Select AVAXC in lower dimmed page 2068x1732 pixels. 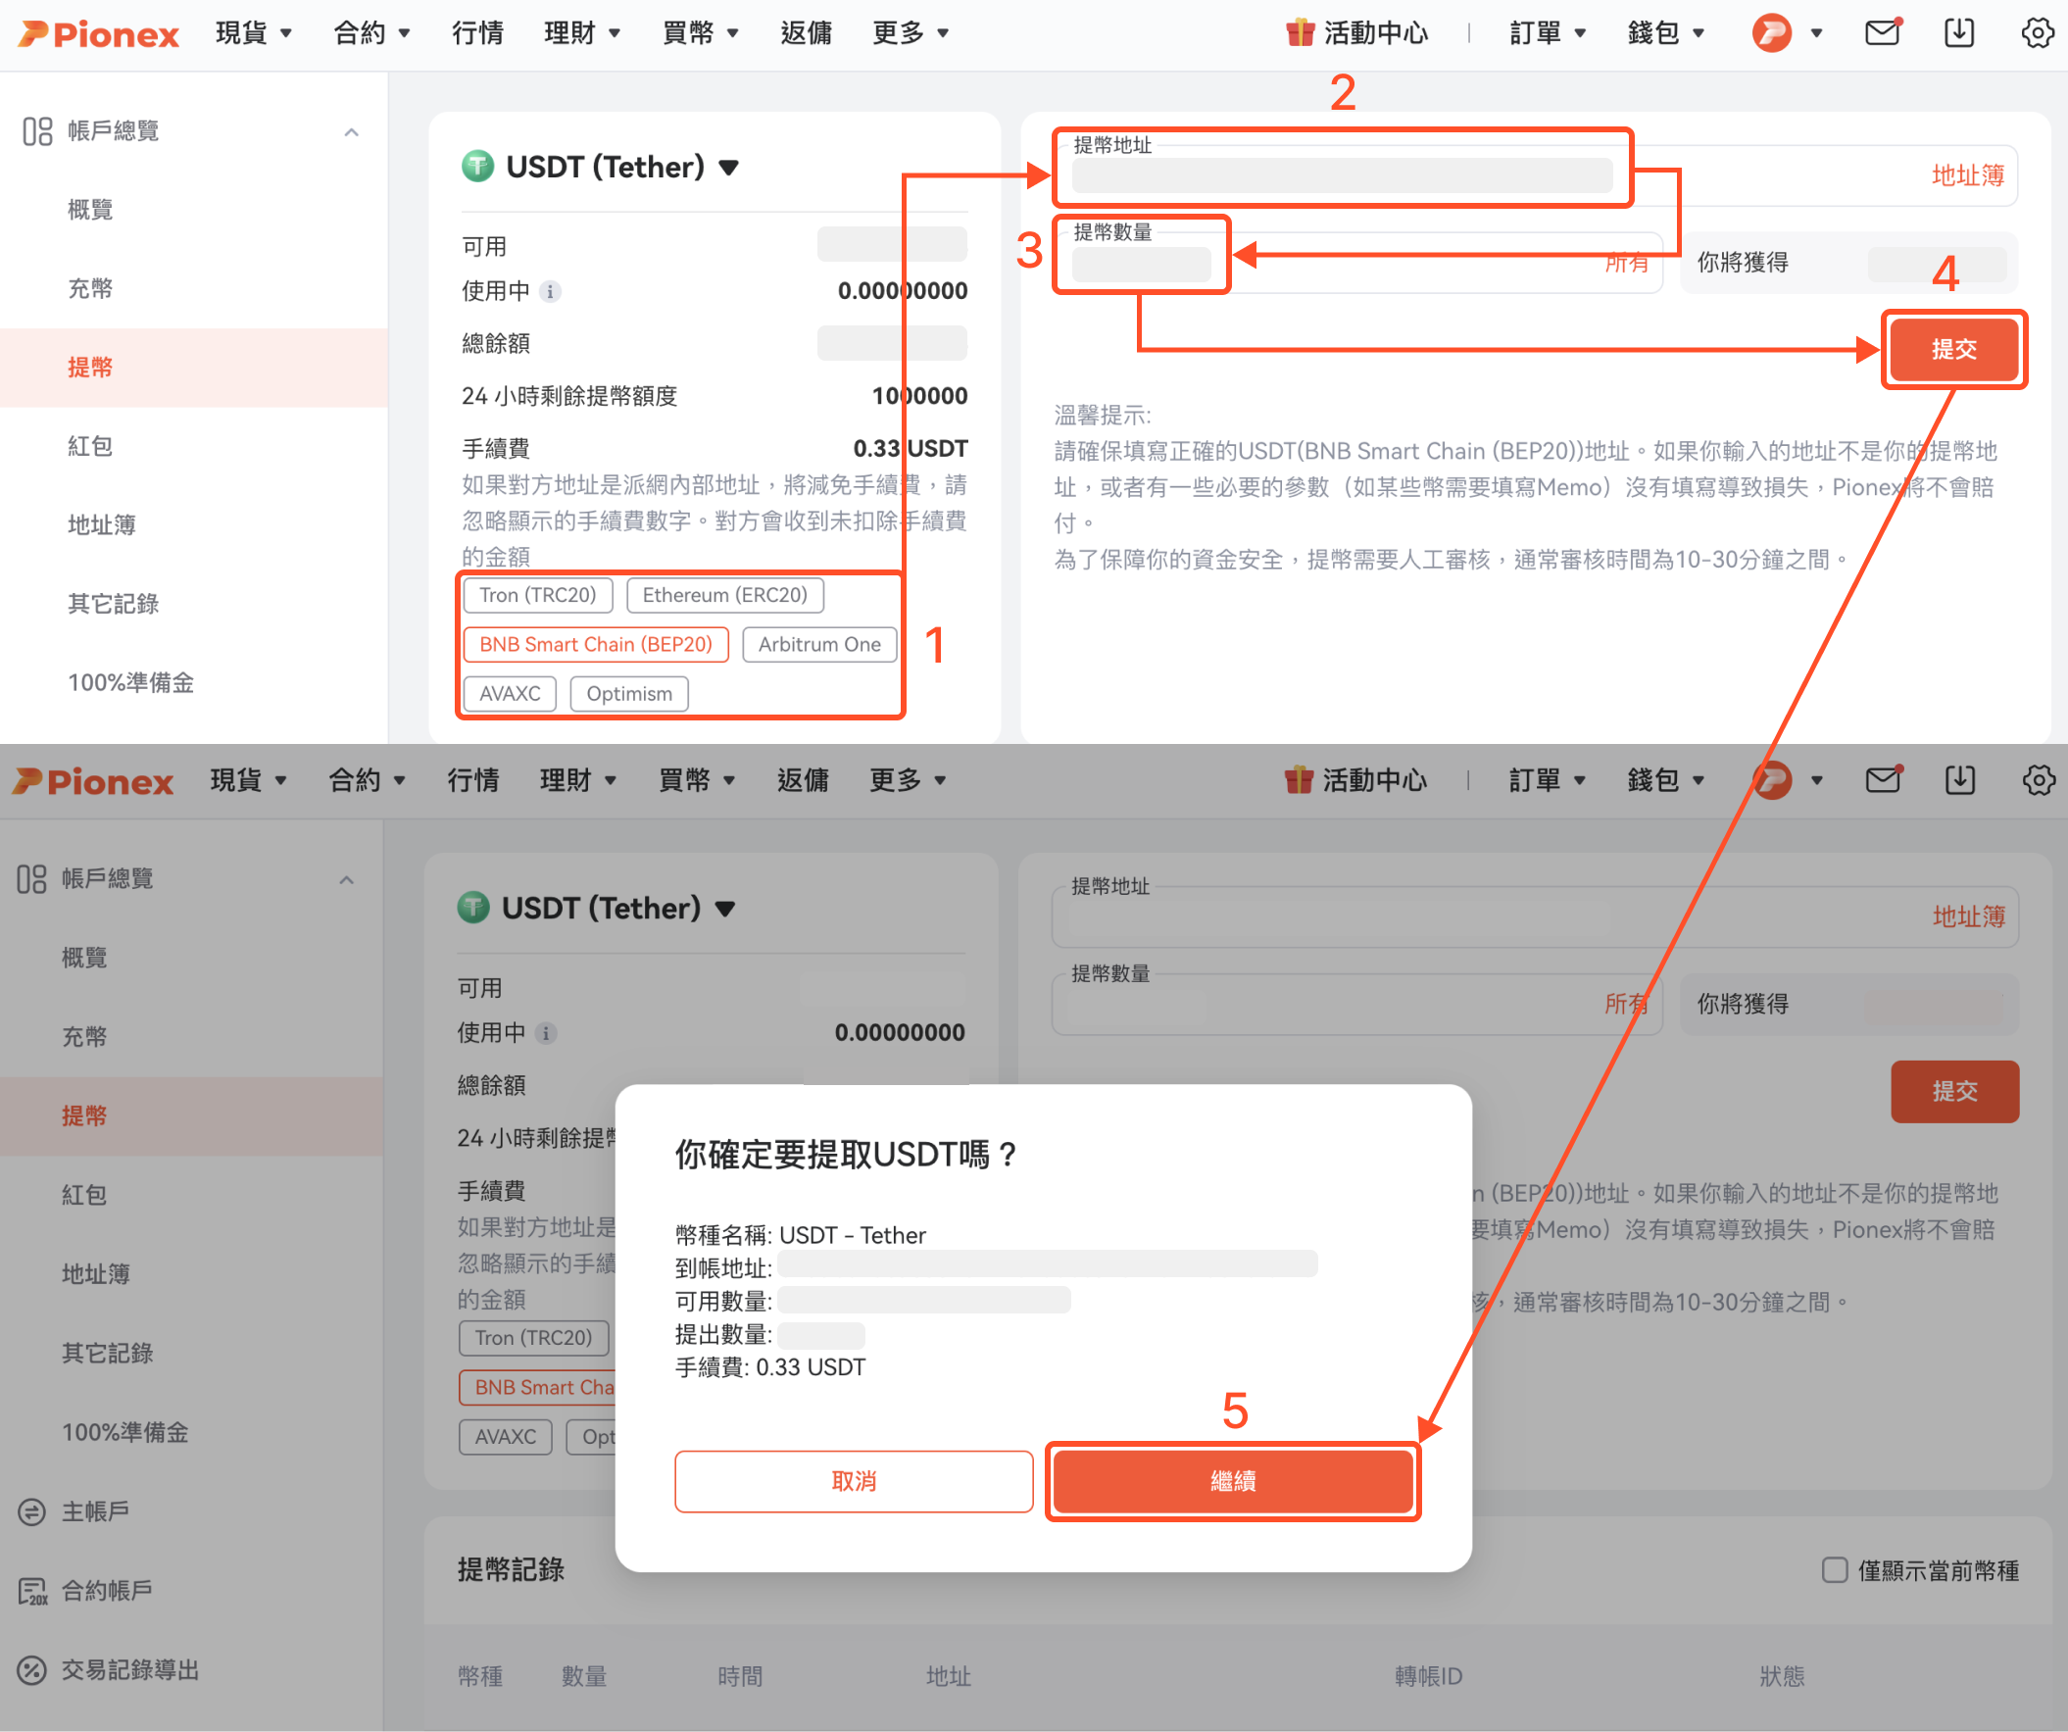click(x=505, y=1437)
